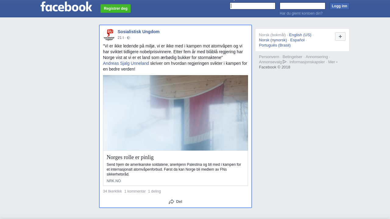Click Facebook © 2018 copyright text
The width and height of the screenshot is (390, 219).
[x=275, y=67]
